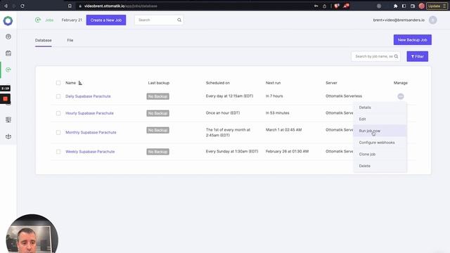Click the presenter webcam video bubble
Image resolution: width=450 pixels, height=253 pixels.
(x=32, y=234)
